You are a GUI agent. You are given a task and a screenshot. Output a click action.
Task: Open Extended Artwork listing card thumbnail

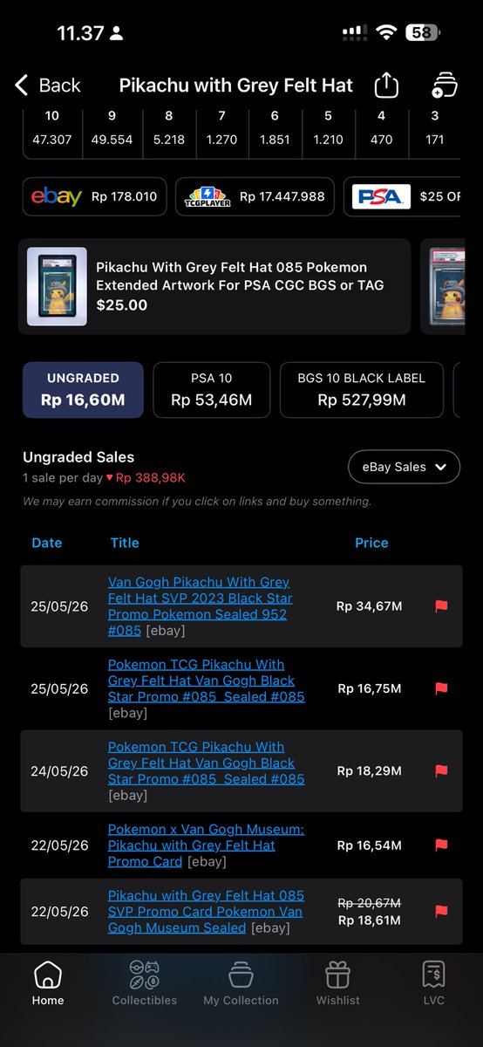point(57,287)
